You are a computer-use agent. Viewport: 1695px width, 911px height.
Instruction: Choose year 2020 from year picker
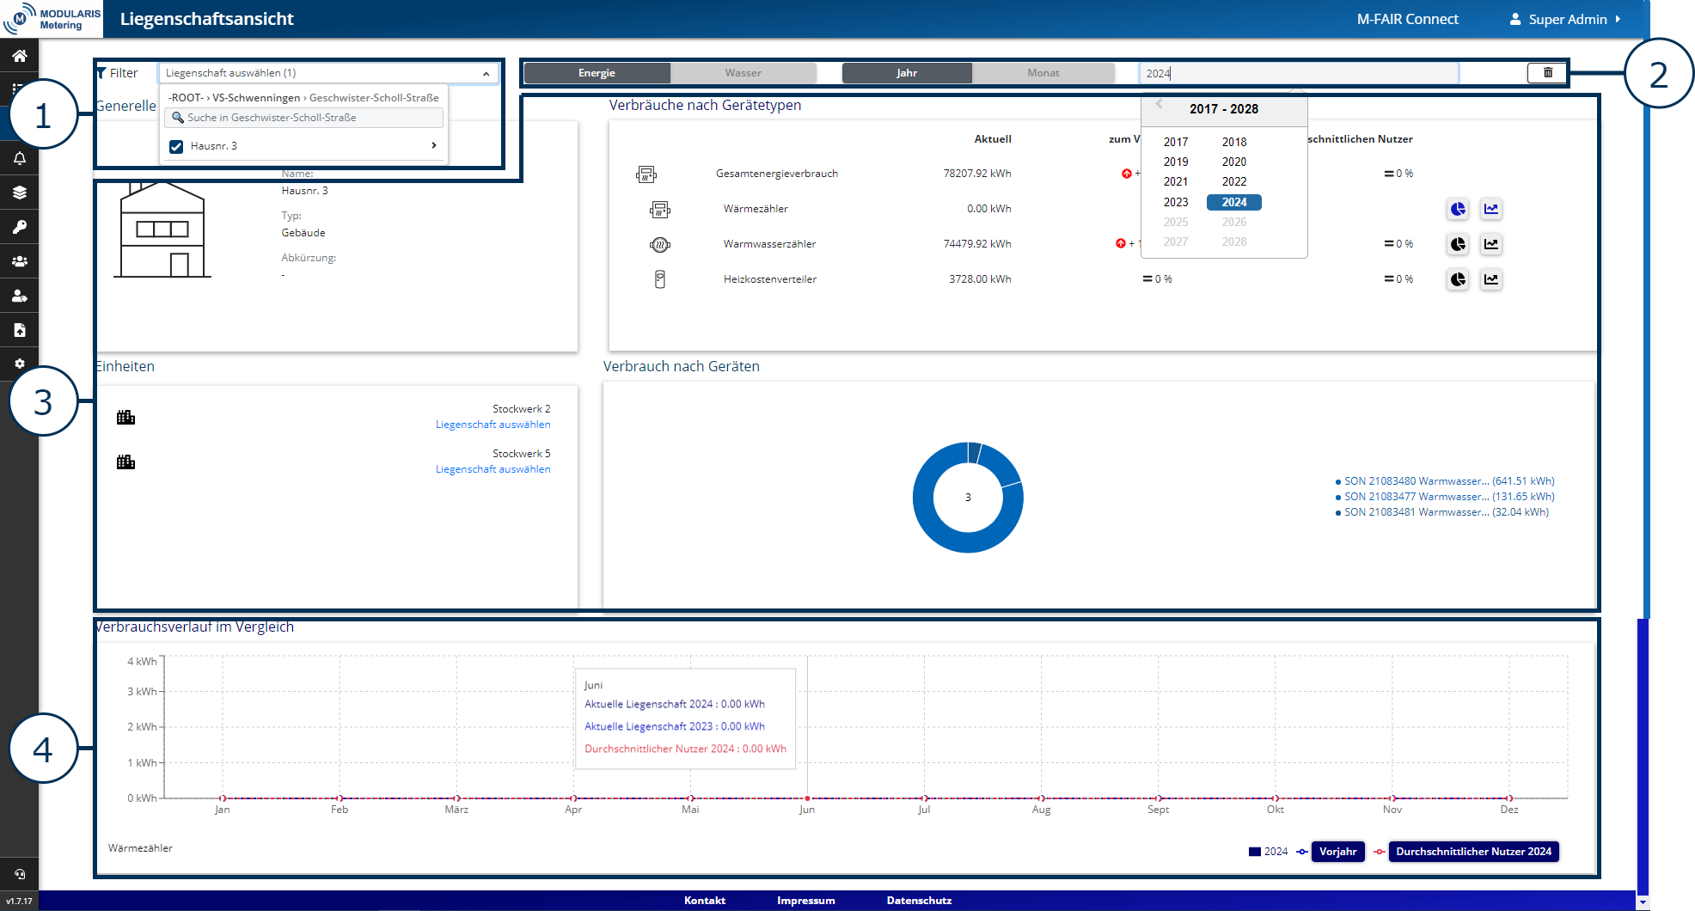(x=1233, y=162)
